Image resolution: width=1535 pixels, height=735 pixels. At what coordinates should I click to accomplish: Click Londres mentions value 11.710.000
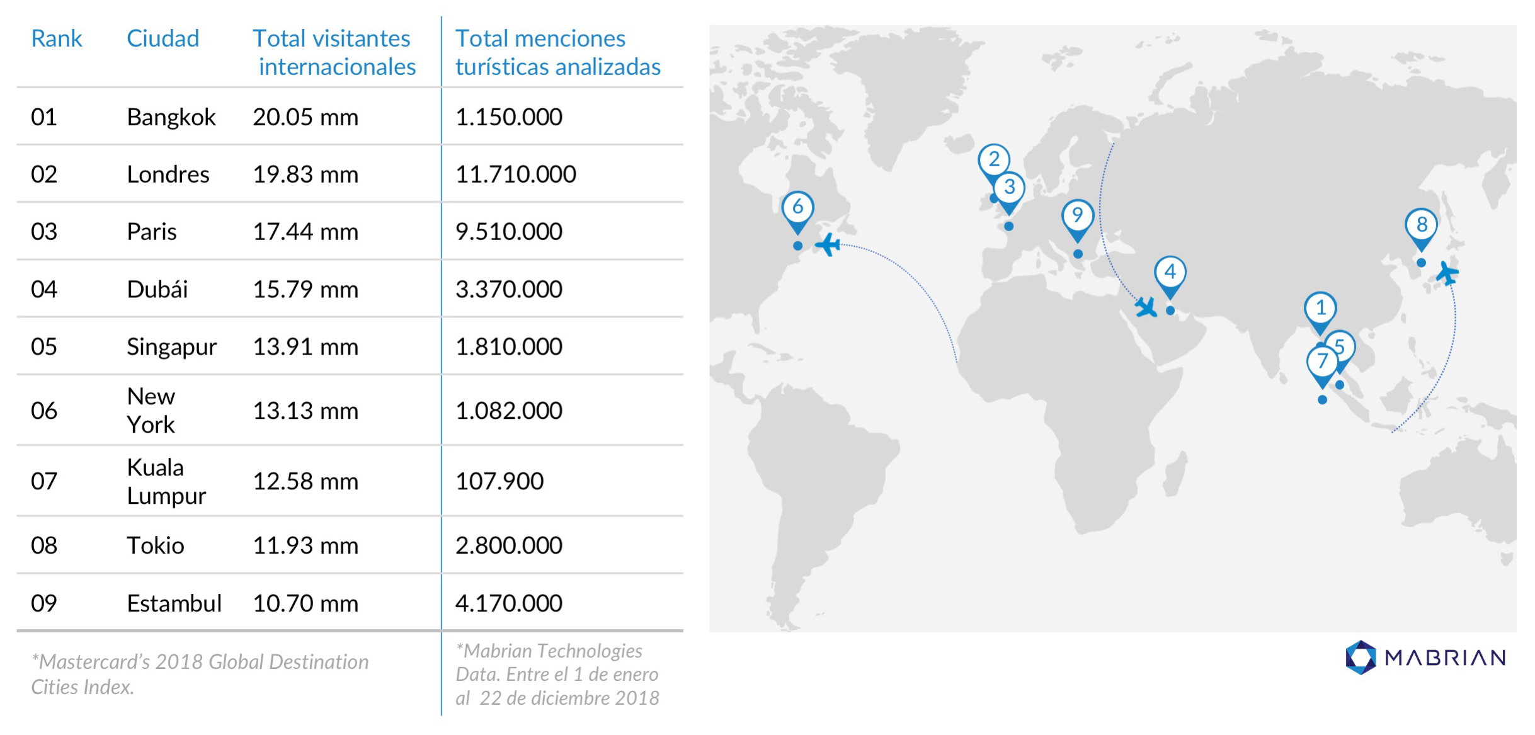515,174
